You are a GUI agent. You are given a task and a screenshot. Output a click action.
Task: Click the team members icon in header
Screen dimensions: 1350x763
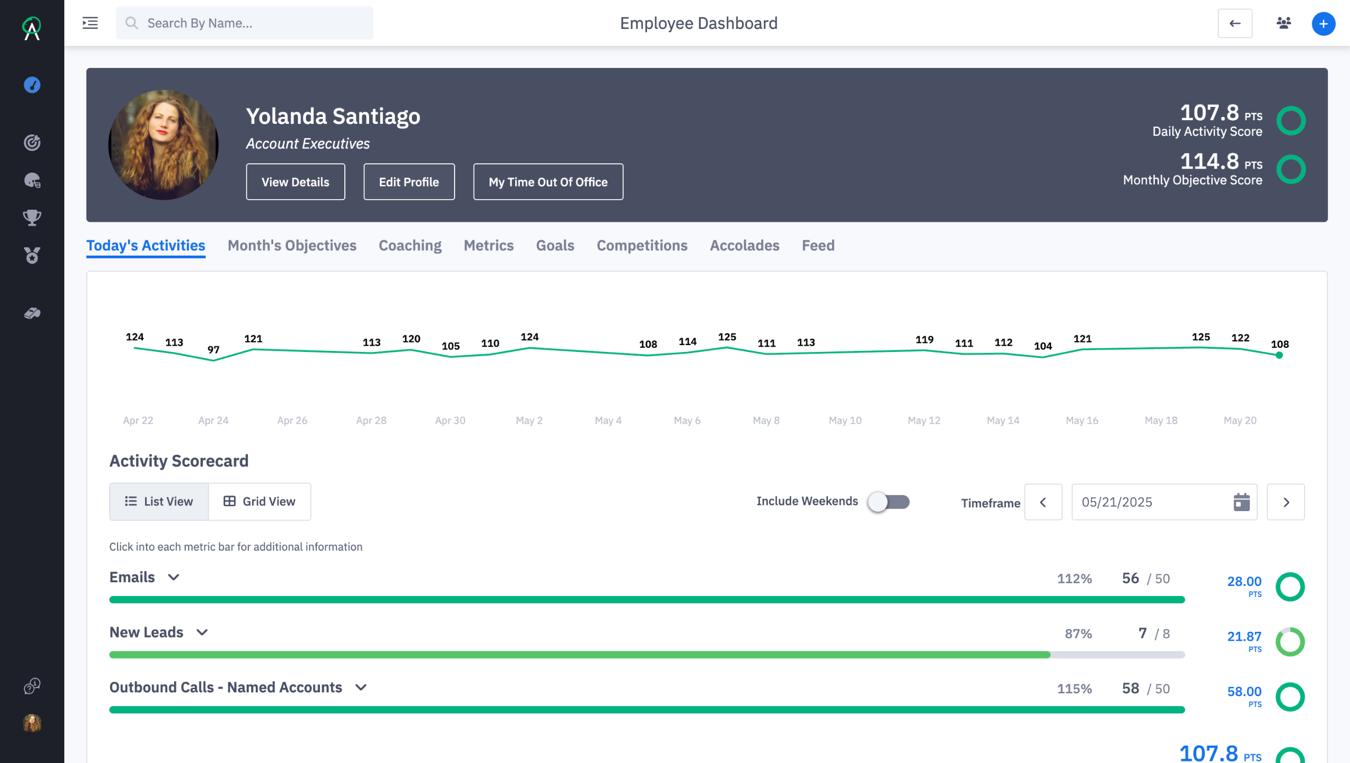point(1284,23)
